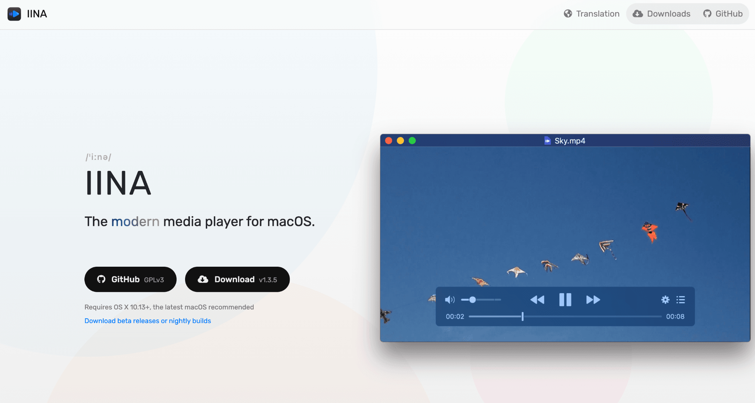Toggle the green fullscreen traffic light
Image resolution: width=755 pixels, height=403 pixels.
tap(413, 140)
